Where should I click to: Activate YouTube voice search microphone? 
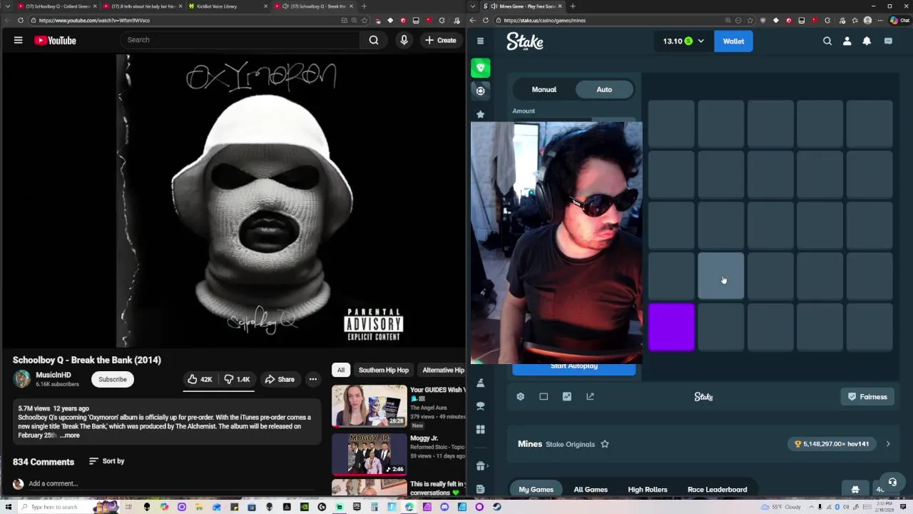pyautogui.click(x=404, y=40)
